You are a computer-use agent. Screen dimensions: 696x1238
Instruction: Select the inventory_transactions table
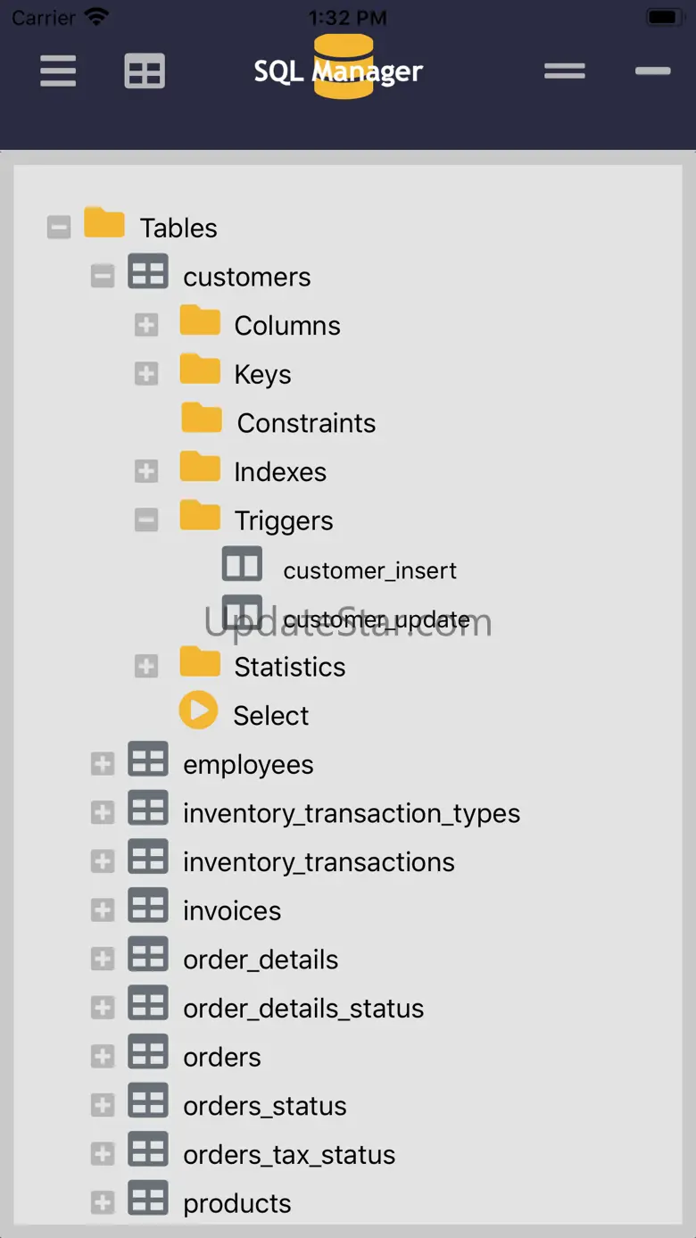click(x=319, y=862)
